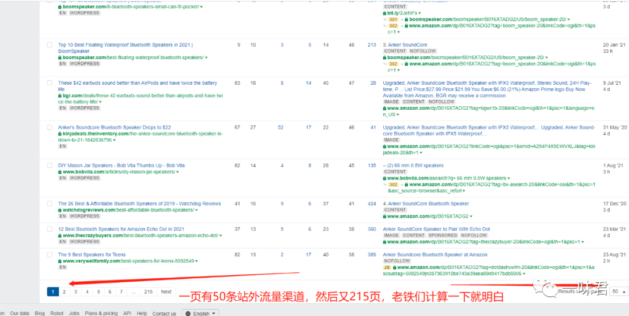Expand caret after www.thecrazybuyers.com URL
Viewport: 629px width, 316px height.
coord(221,236)
